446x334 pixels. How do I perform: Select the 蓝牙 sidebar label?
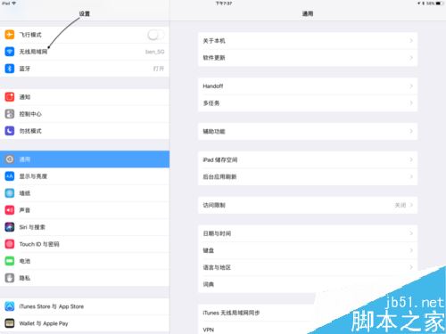point(25,69)
